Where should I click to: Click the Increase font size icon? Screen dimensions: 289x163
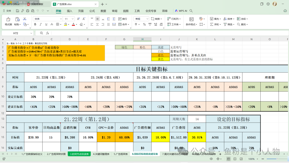pyautogui.click(x=78, y=19)
